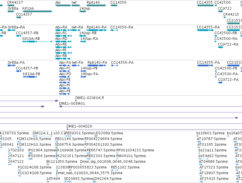Click the 140up-RA transcript label

click(89, 39)
